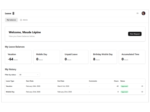
Task: Click the lock icon beside Admin
Action: (x=21, y=20)
